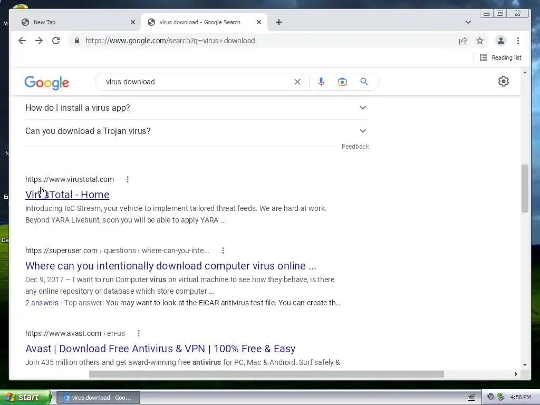Open the Chrome three-dot menu
Viewport: 540px width, 405px height.
518,41
